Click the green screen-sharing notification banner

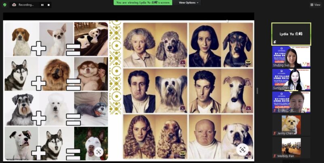(x=143, y=2)
